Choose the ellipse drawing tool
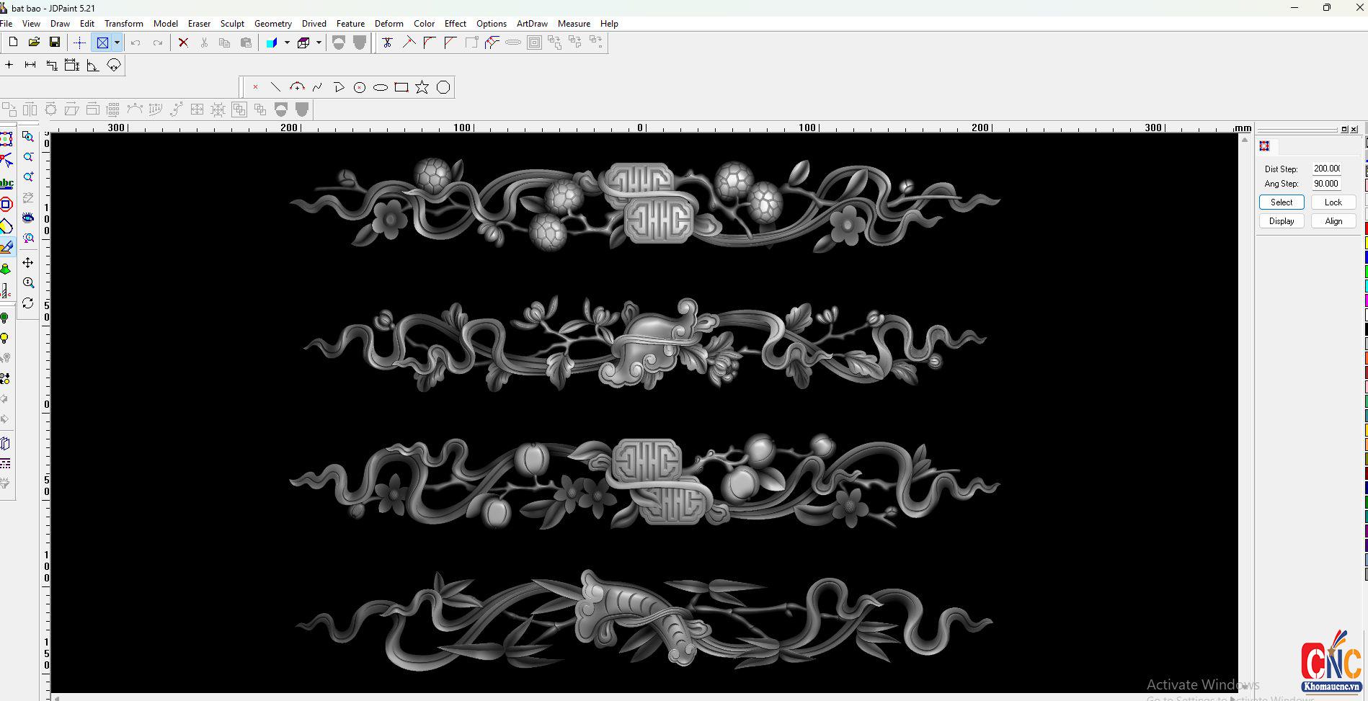 coord(381,88)
